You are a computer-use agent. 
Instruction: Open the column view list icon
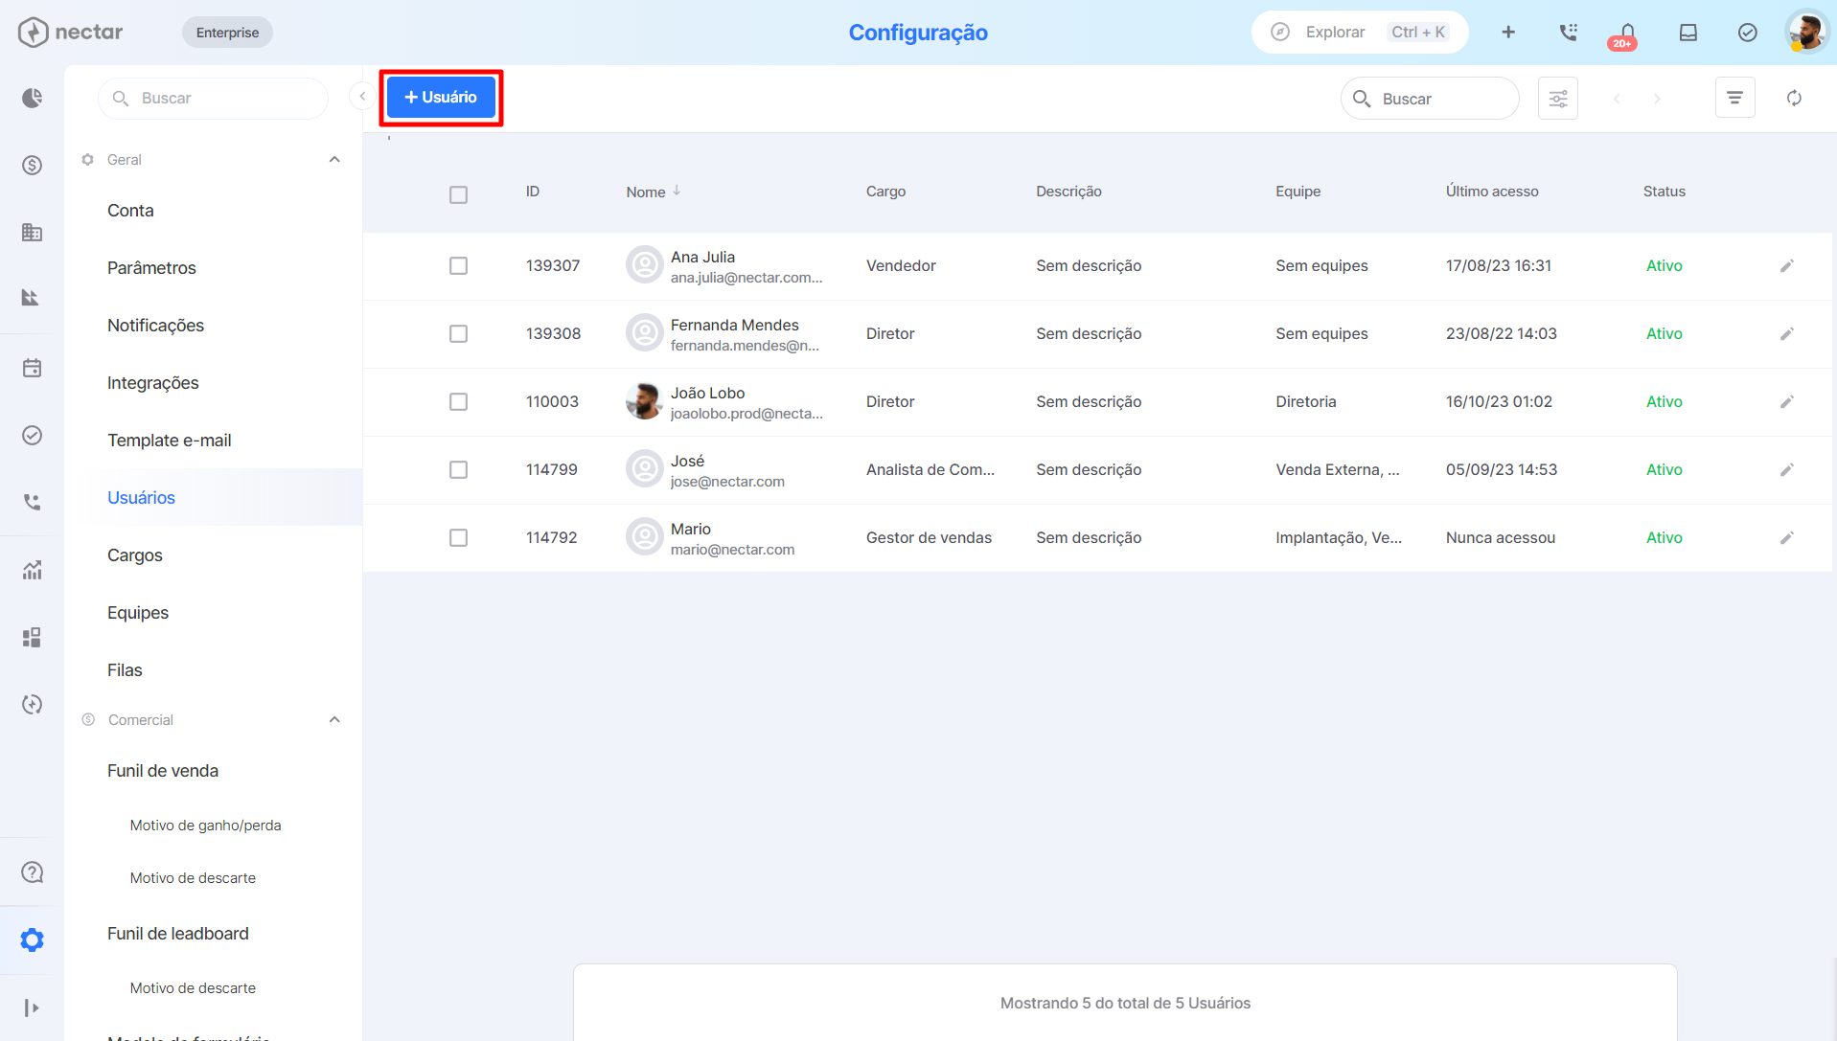click(x=1734, y=98)
